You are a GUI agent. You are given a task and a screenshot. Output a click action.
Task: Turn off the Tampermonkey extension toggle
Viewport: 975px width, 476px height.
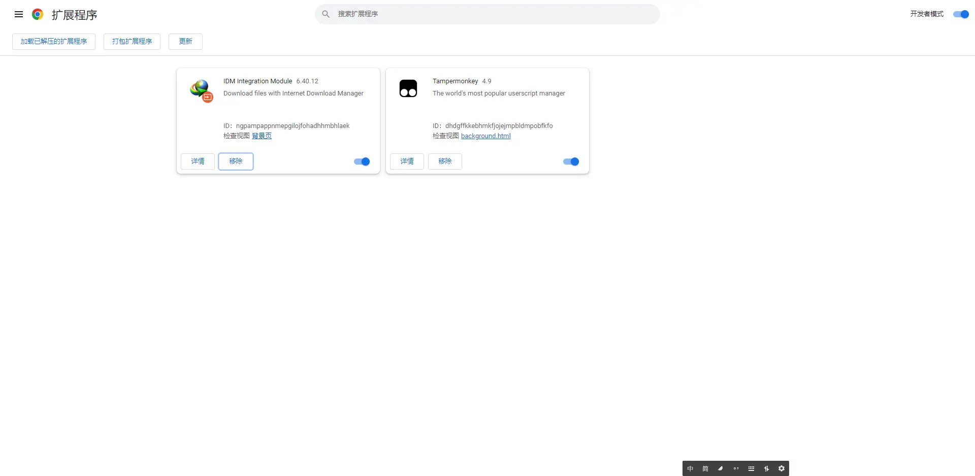coord(571,162)
